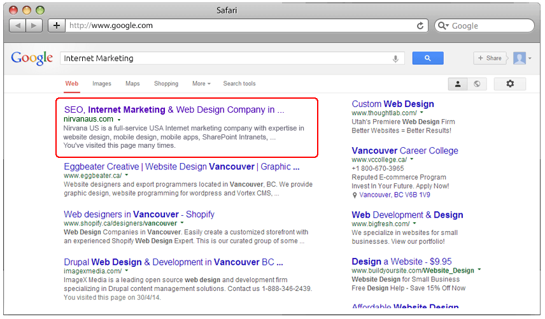Click the Safari forward navigation arrow
Image resolution: width=545 pixels, height=319 pixels.
[x=34, y=25]
